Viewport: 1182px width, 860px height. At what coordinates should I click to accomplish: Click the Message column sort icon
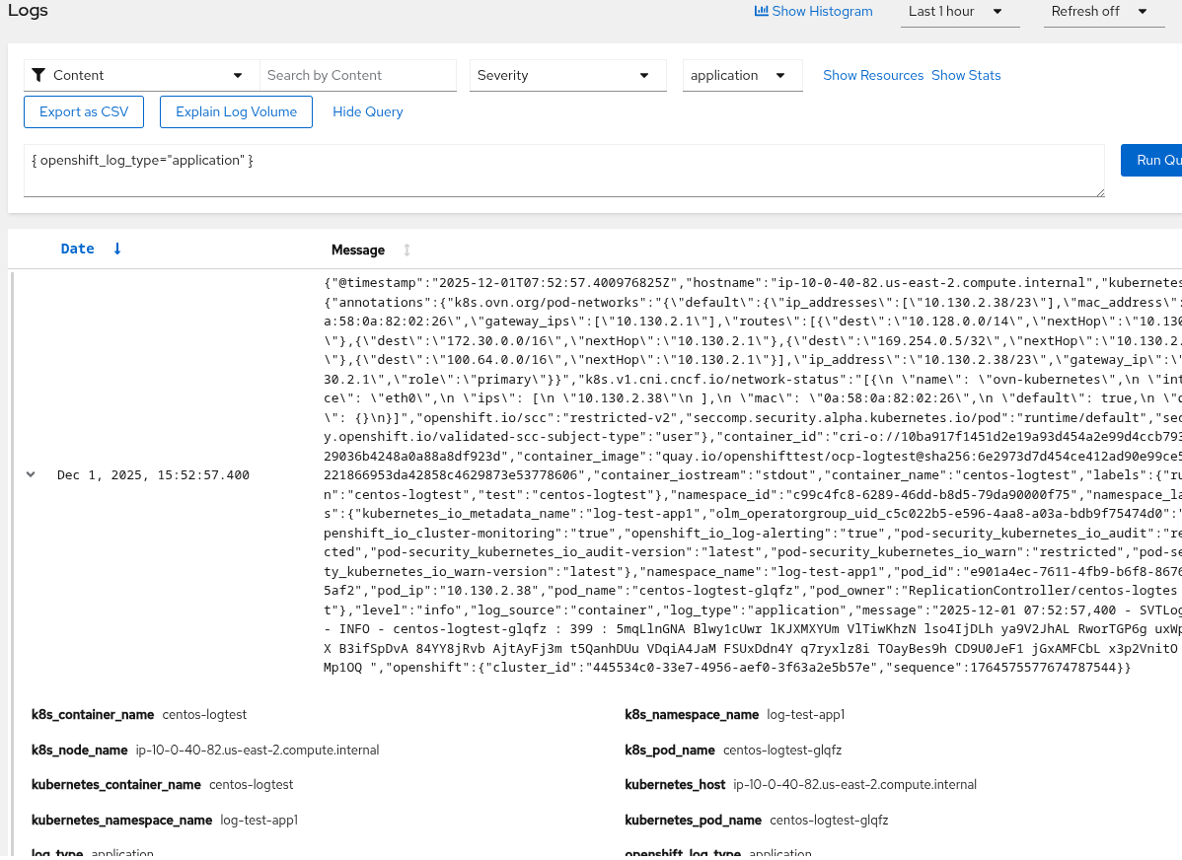click(407, 251)
